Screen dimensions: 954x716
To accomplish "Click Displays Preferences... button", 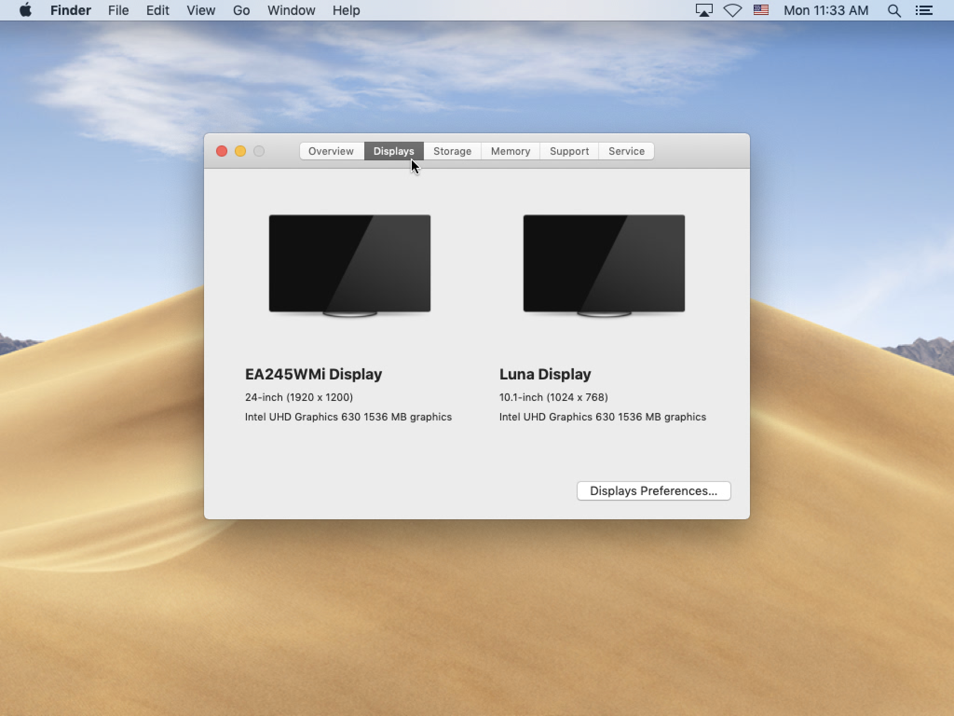I will point(654,491).
